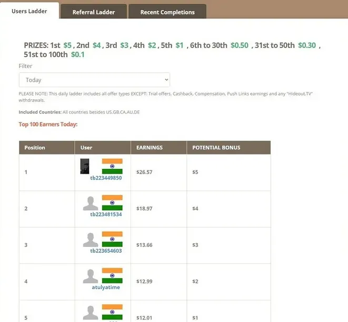Open the Today filter dropdown
Image resolution: width=348 pixels, height=322 pixels.
[x=94, y=80]
